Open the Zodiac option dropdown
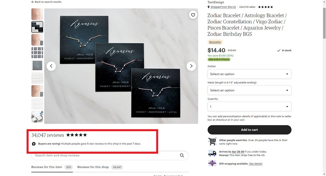This screenshot has width=326, height=176. [249, 74]
